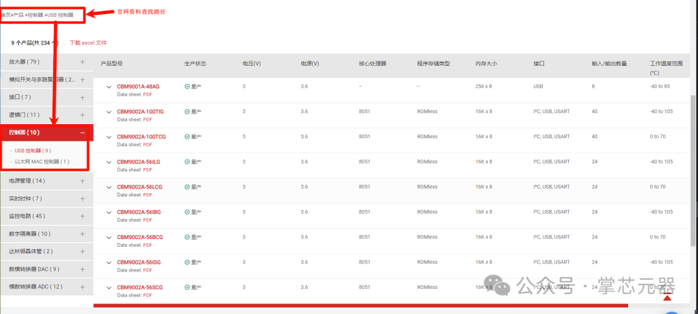Click the 程序存储类型 column header
This screenshot has height=314, width=698.
(434, 63)
